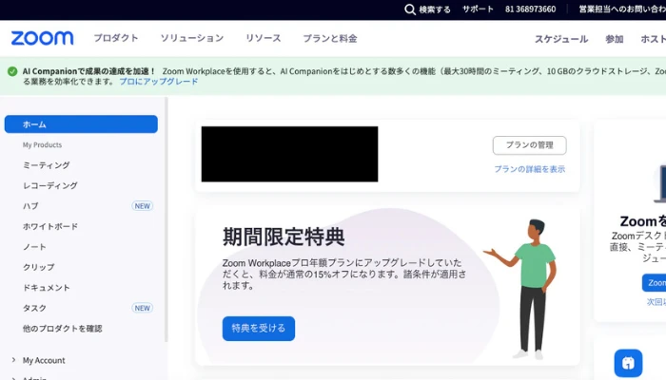Screen dimensions: 666x380
Task: Click the green checkmark in the banner
Action: 12,71
